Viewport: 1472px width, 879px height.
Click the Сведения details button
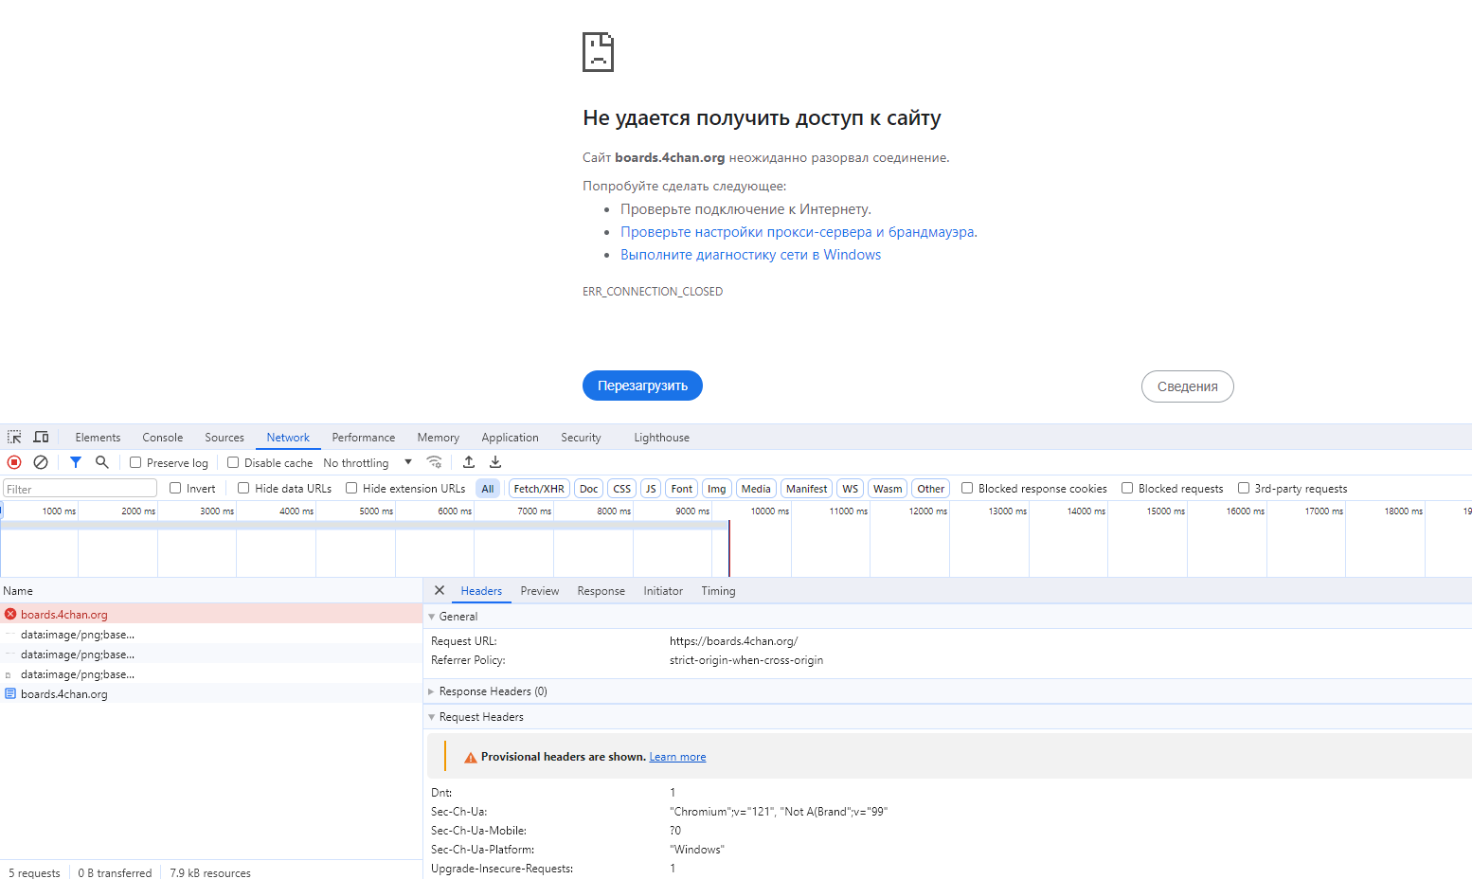pyautogui.click(x=1188, y=386)
